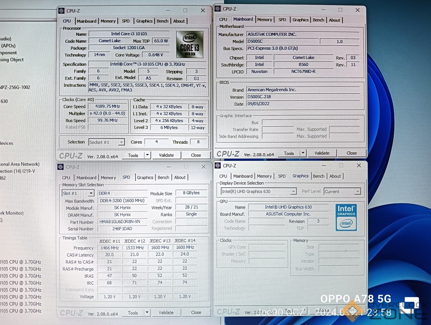431x325 pixels.
Task: Switch to the CPU tab in the Display Device window
Action: 223,176
